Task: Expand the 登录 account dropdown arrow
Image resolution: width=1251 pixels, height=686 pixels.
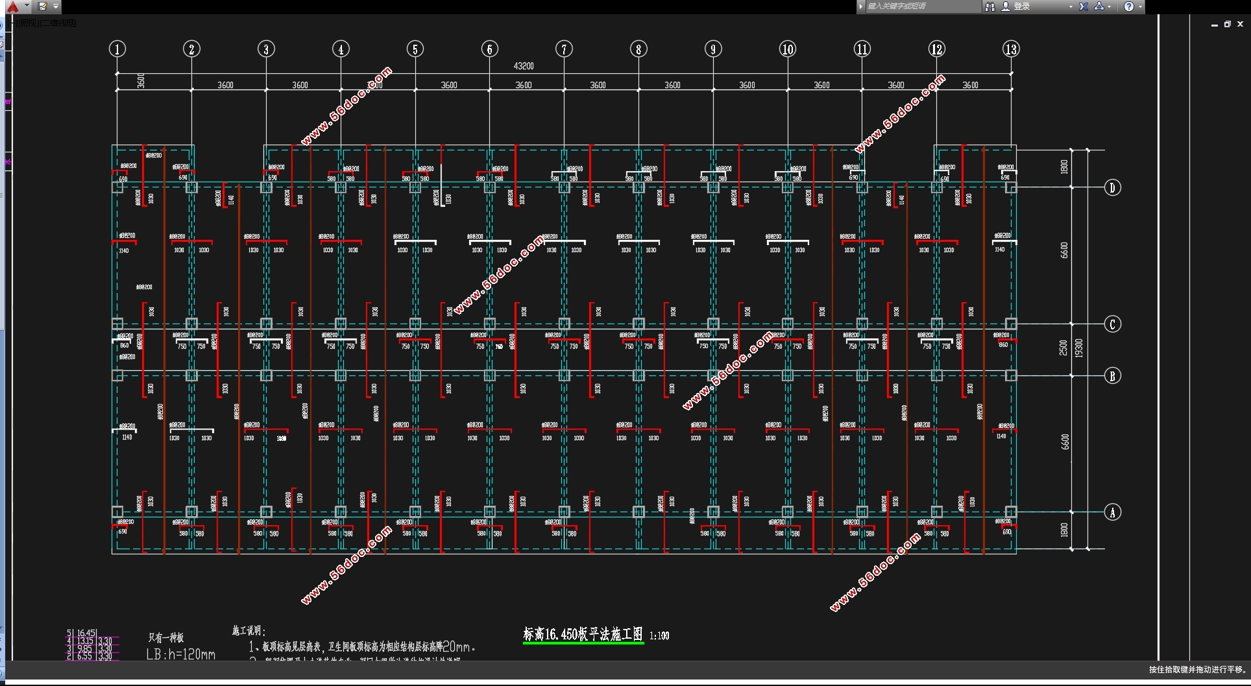Action: 1071,6
